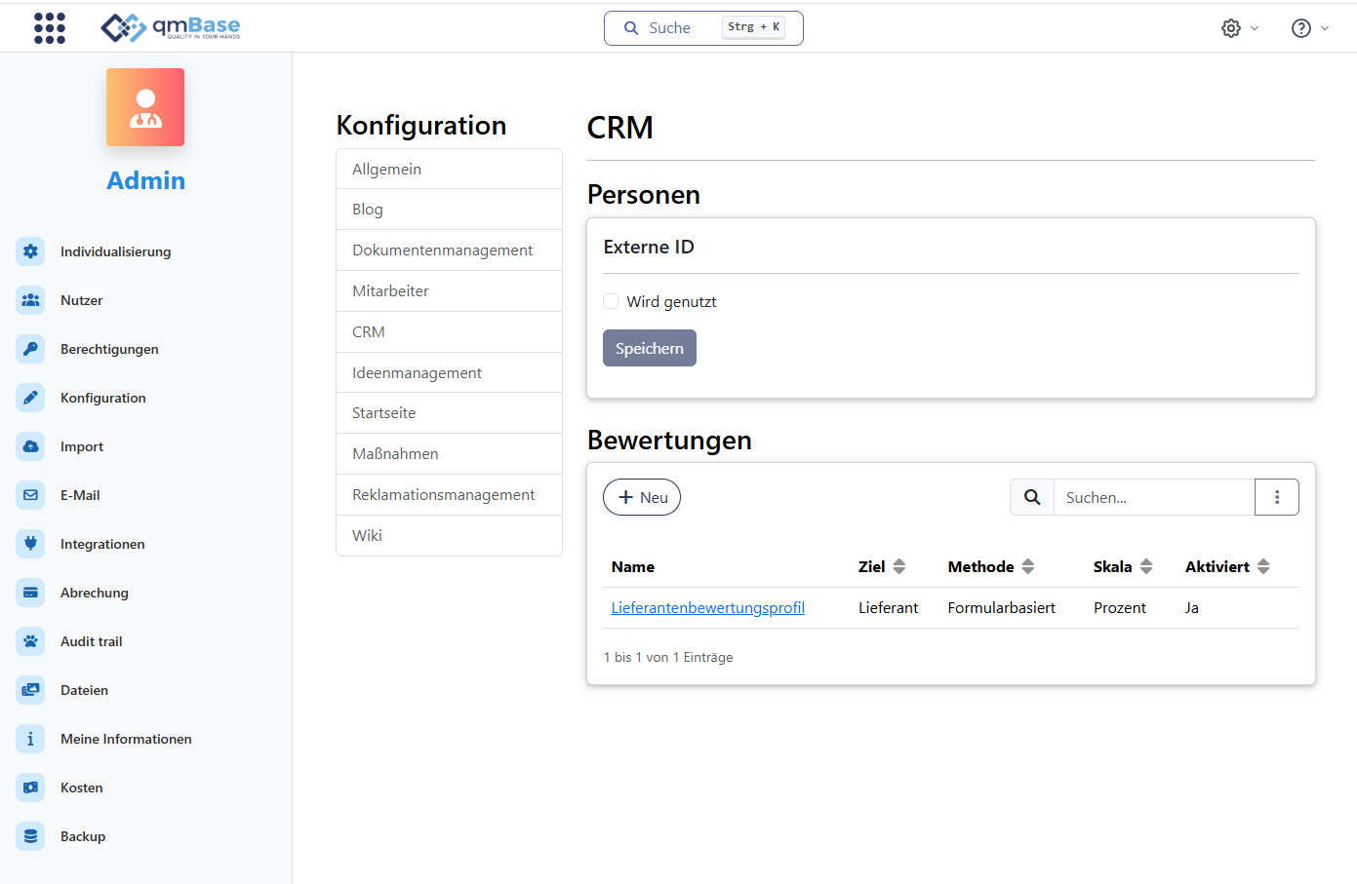The height and width of the screenshot is (884, 1357).
Task: Open Allgemein configuration section
Action: (x=449, y=169)
